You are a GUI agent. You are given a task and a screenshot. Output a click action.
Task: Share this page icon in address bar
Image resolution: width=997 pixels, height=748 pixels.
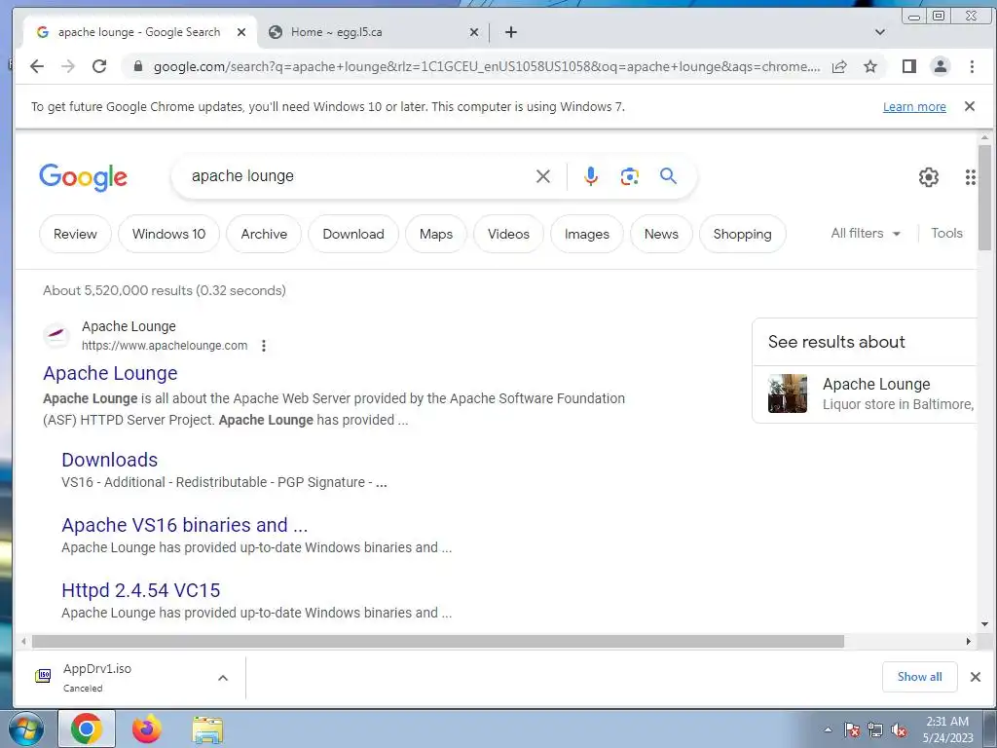pos(839,66)
